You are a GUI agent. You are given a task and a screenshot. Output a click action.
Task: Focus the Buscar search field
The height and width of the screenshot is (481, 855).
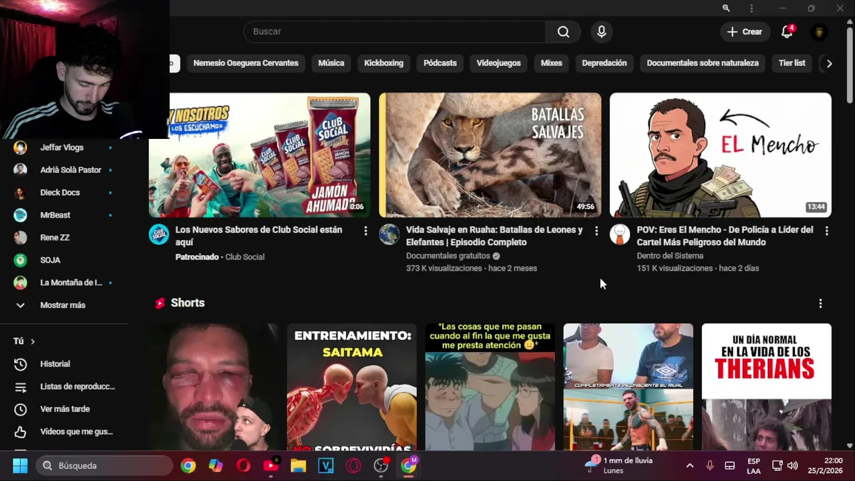[395, 31]
